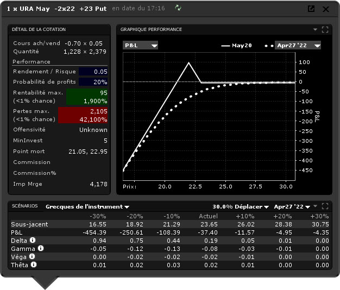Open Grecques de l'instrument dropdown

pyautogui.click(x=87, y=206)
